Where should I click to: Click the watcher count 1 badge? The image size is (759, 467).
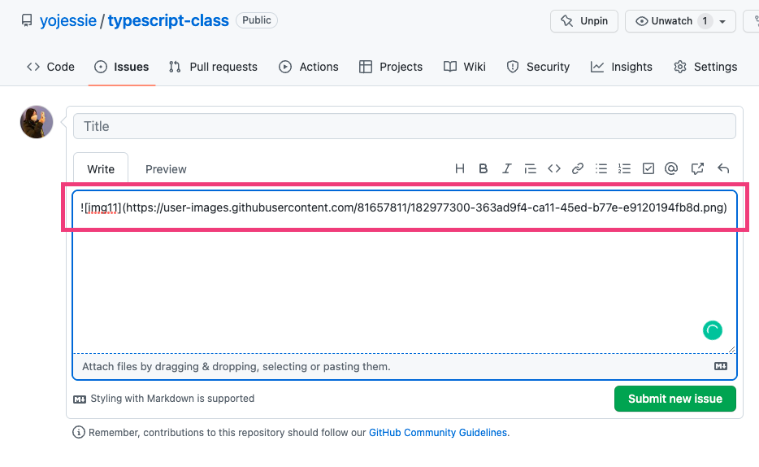[x=705, y=21]
